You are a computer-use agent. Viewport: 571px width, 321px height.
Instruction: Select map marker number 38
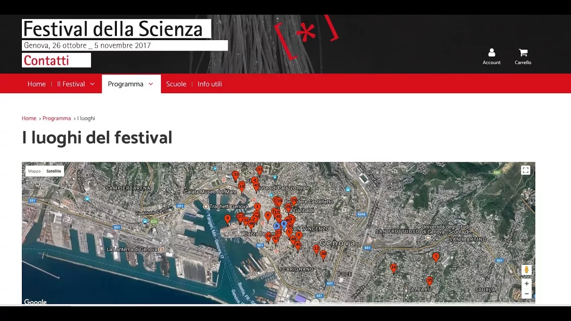pos(323,255)
